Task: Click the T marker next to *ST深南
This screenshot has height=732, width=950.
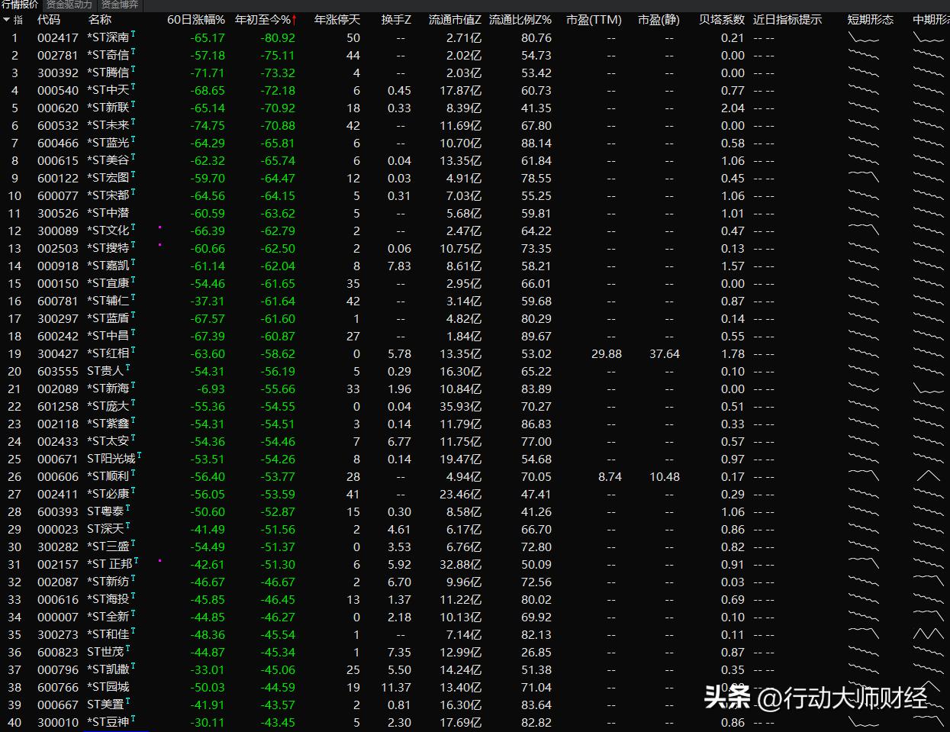Action: point(134,34)
